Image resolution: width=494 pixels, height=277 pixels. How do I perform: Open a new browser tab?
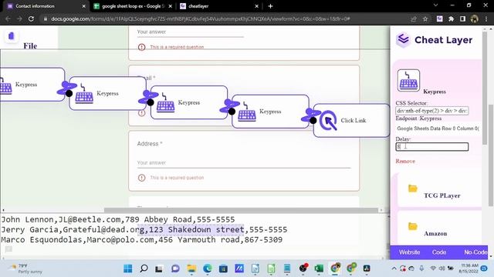tap(270, 6)
